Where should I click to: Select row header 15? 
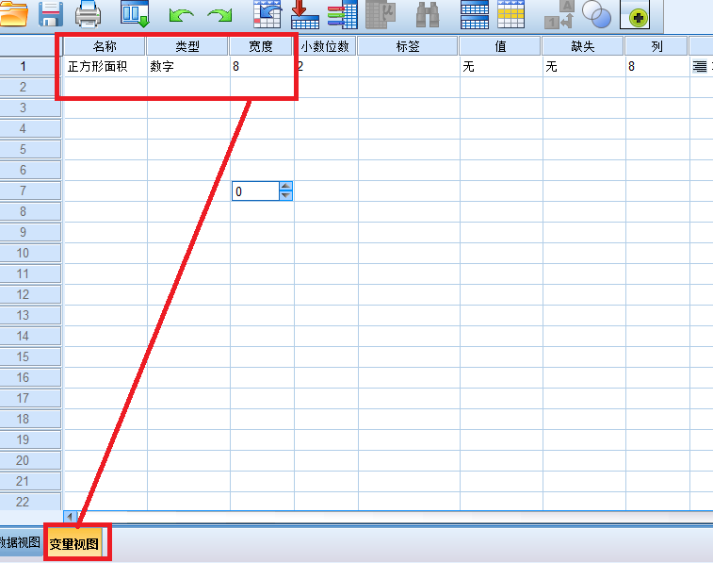pos(30,356)
